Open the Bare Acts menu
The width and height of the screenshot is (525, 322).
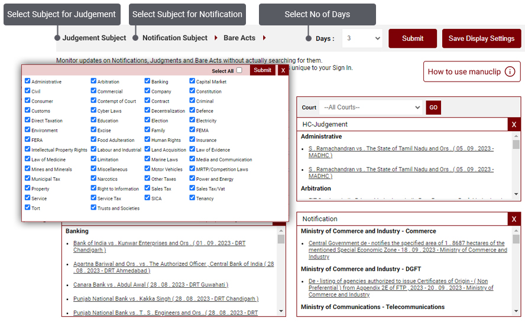pos(239,38)
